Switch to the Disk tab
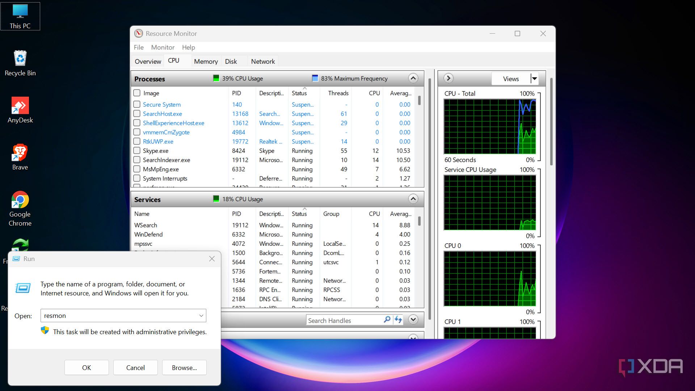The width and height of the screenshot is (695, 391). tap(231, 62)
